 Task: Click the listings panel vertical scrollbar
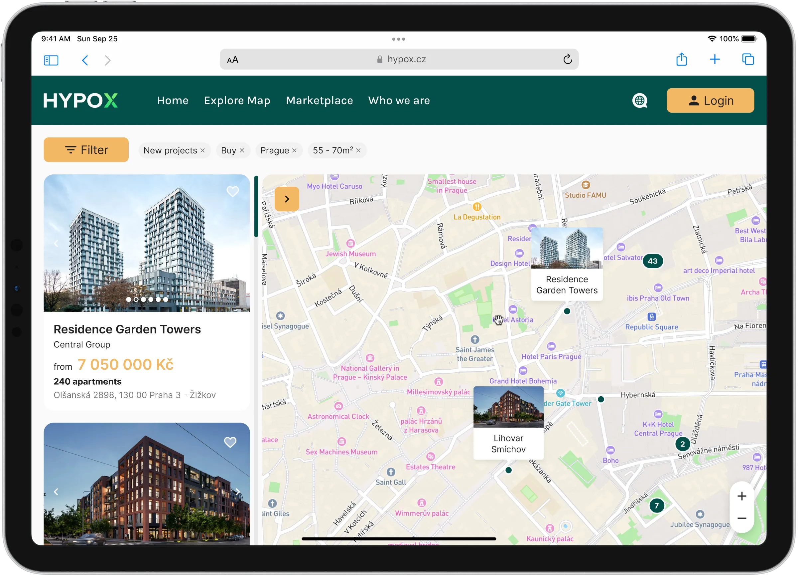tap(256, 207)
